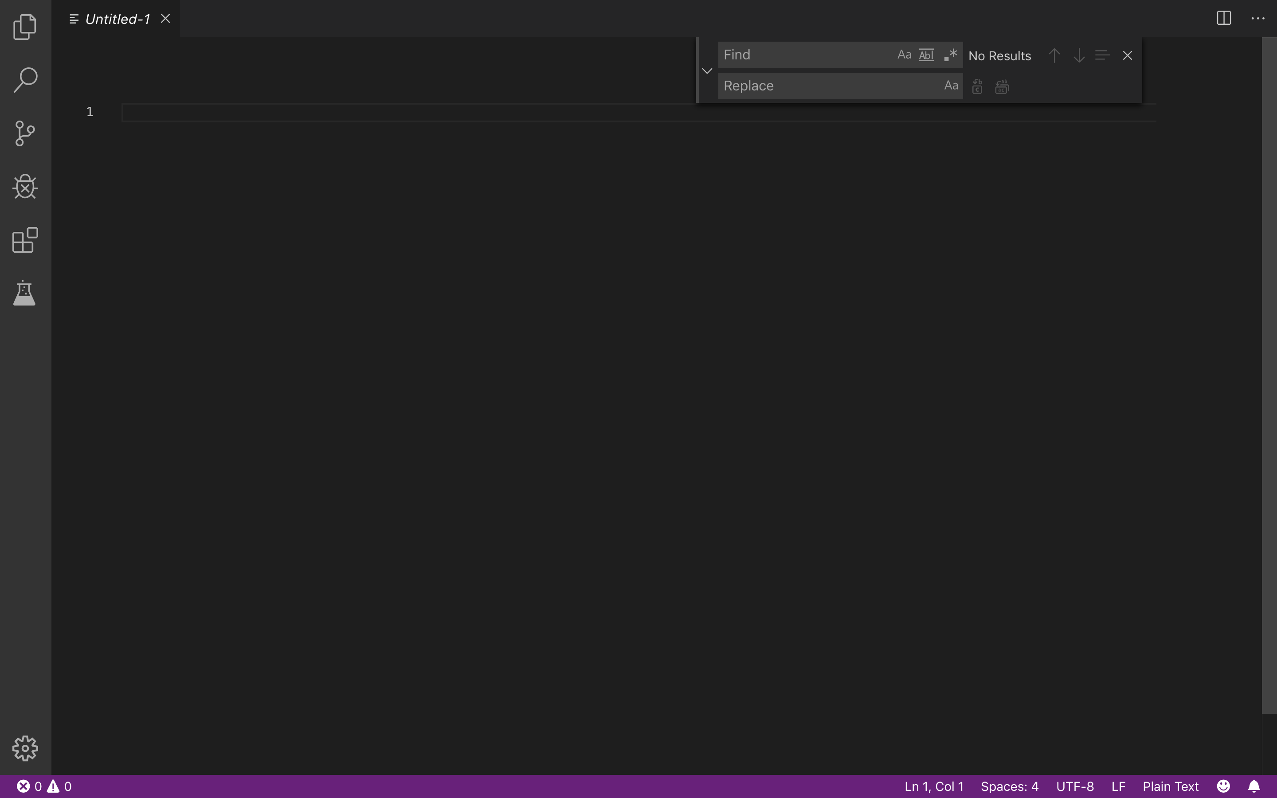Open the indentation settings via Spaces: 4

click(x=1010, y=786)
